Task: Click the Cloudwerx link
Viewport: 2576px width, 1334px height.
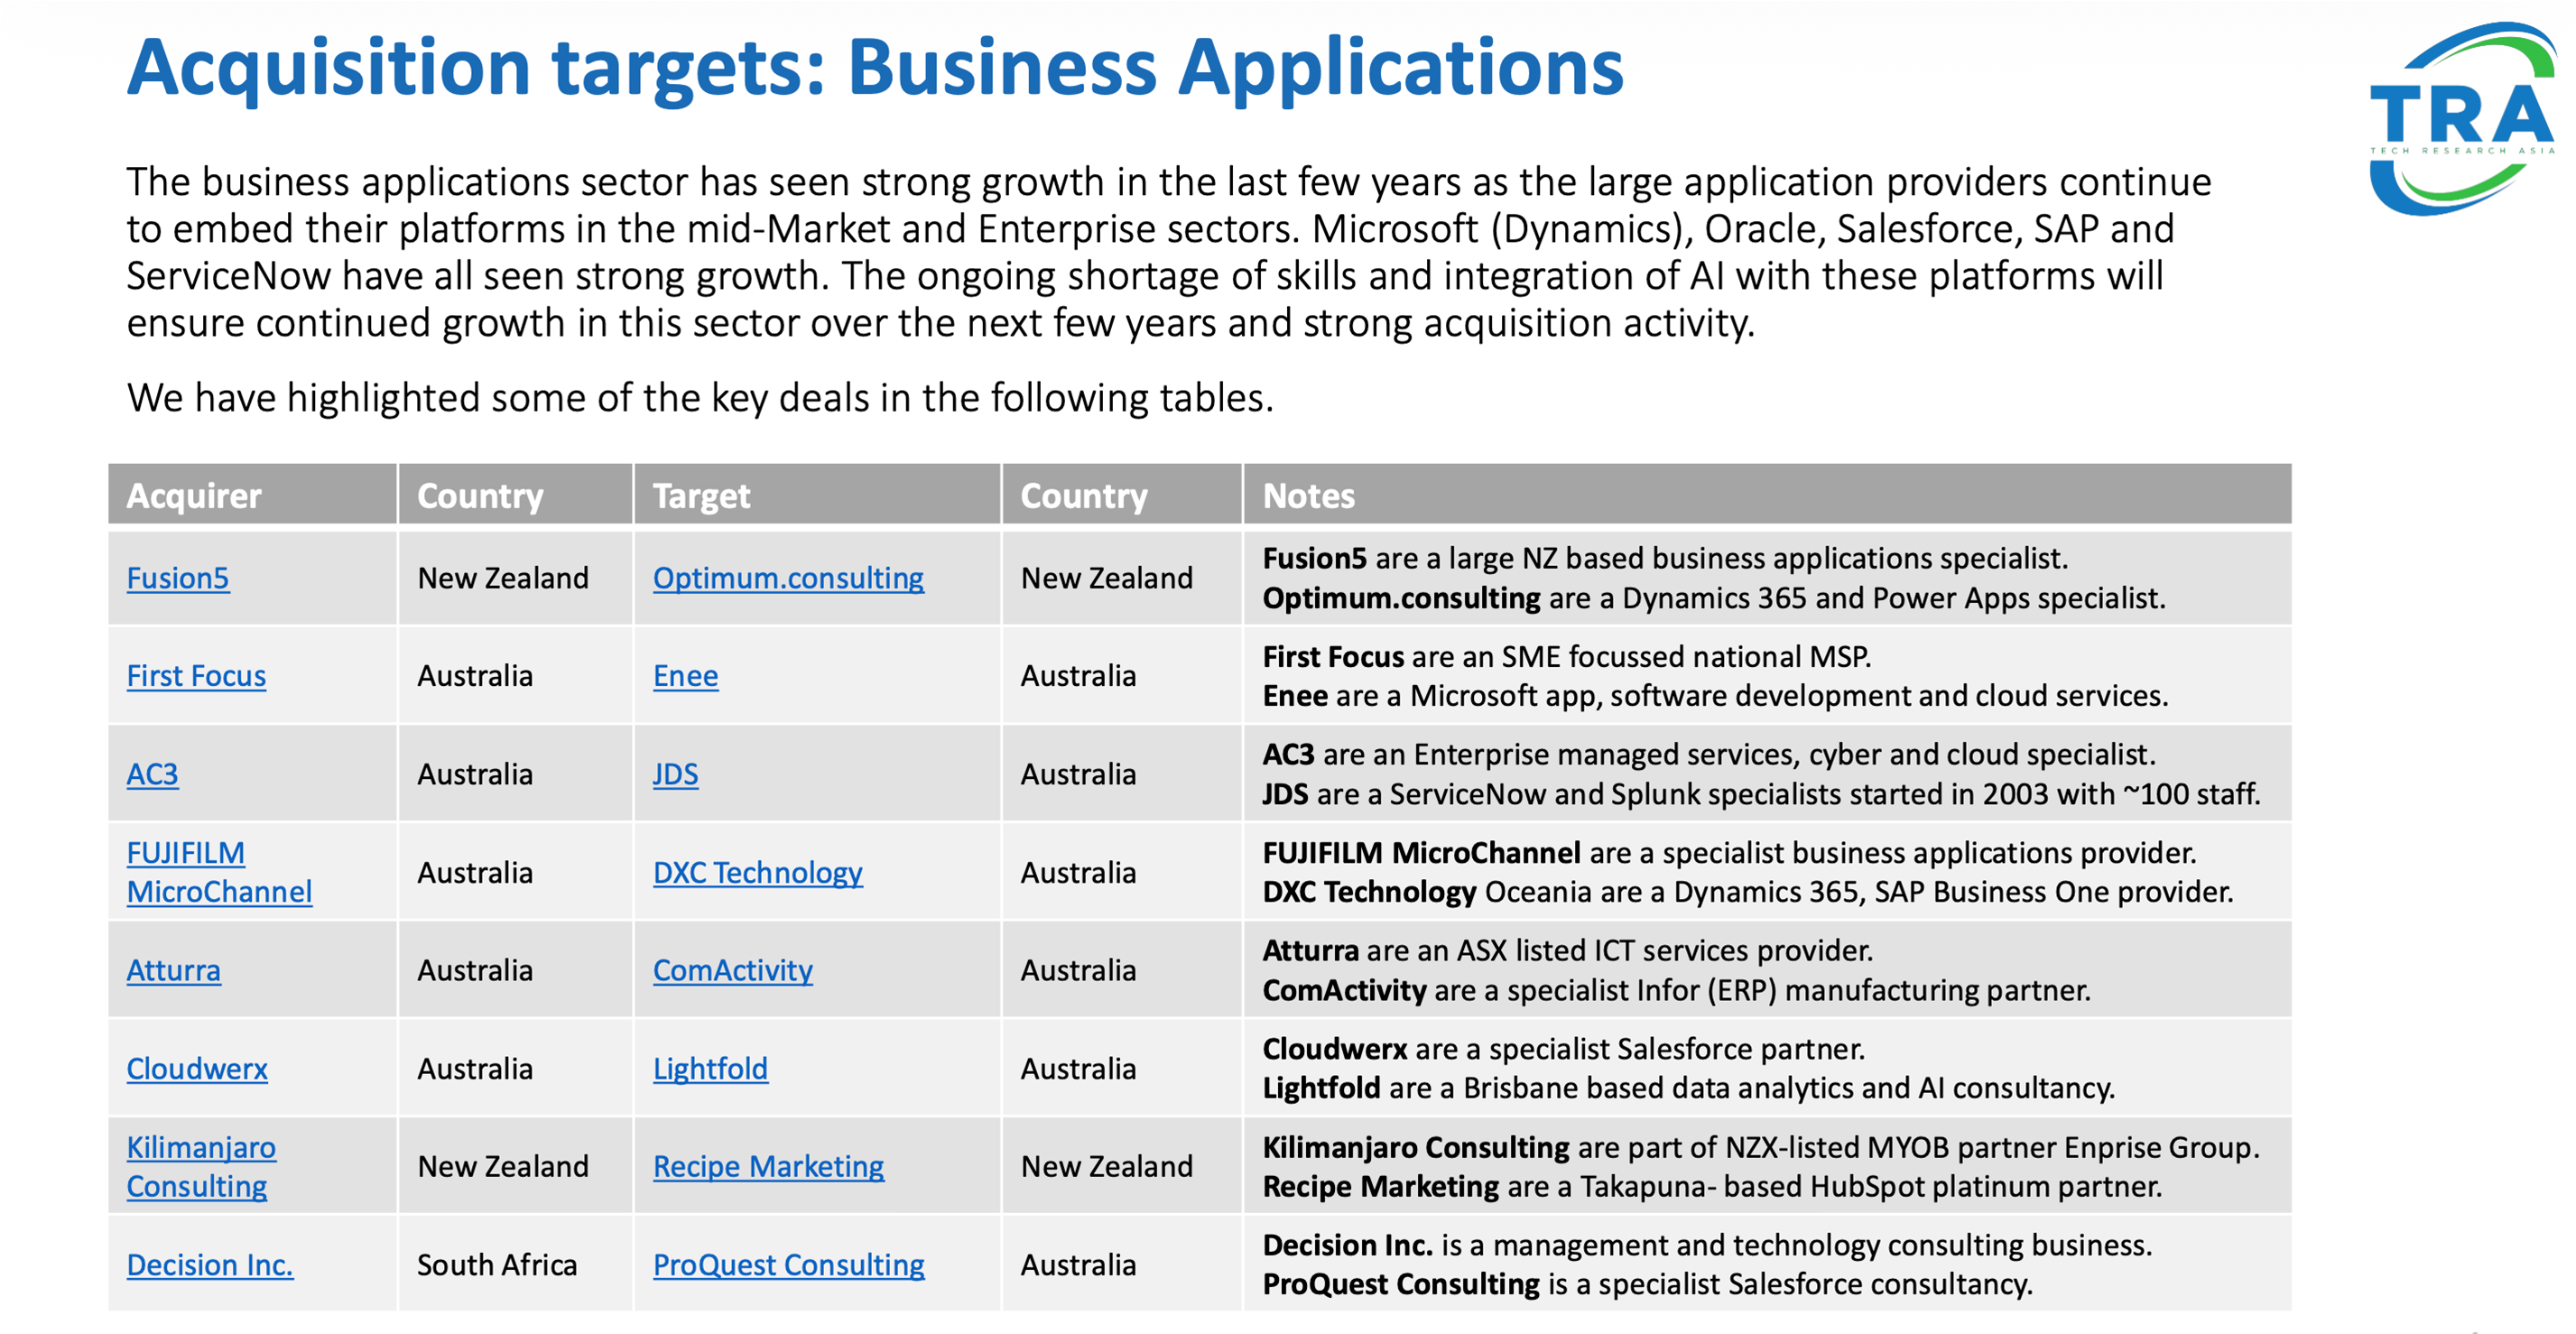Action: [x=197, y=1068]
